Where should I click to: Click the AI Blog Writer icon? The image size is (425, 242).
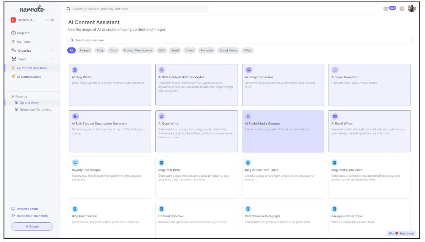pyautogui.click(x=75, y=70)
